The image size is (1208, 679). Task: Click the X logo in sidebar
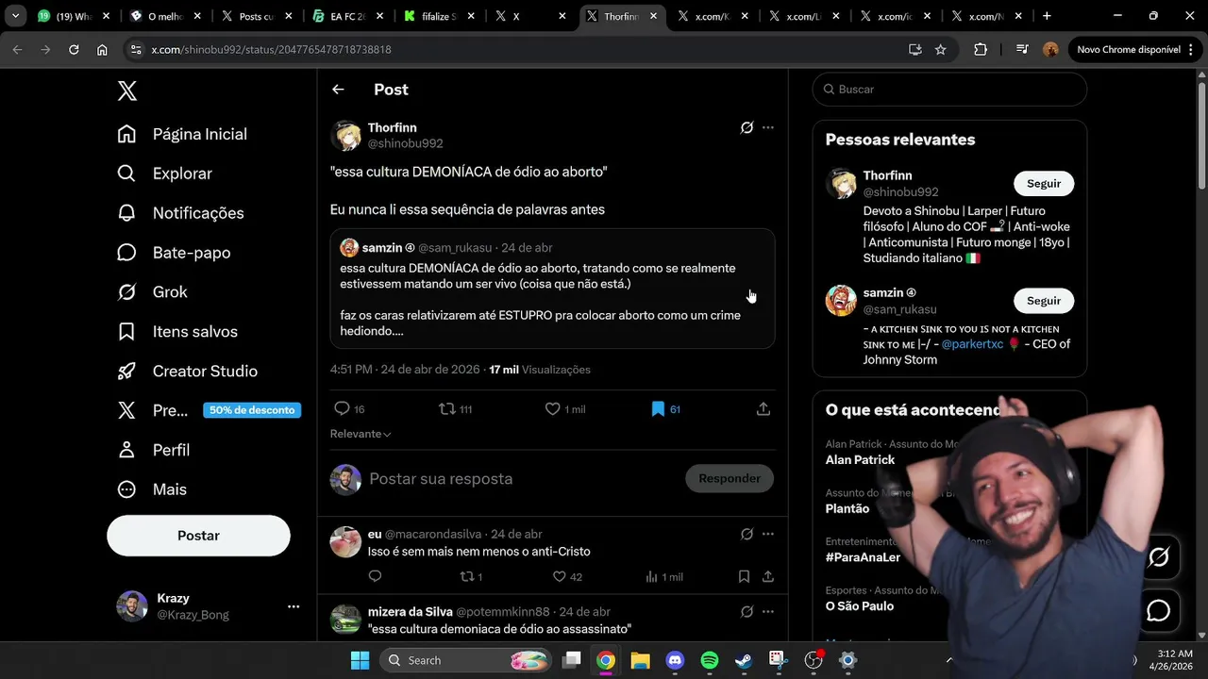tap(127, 91)
